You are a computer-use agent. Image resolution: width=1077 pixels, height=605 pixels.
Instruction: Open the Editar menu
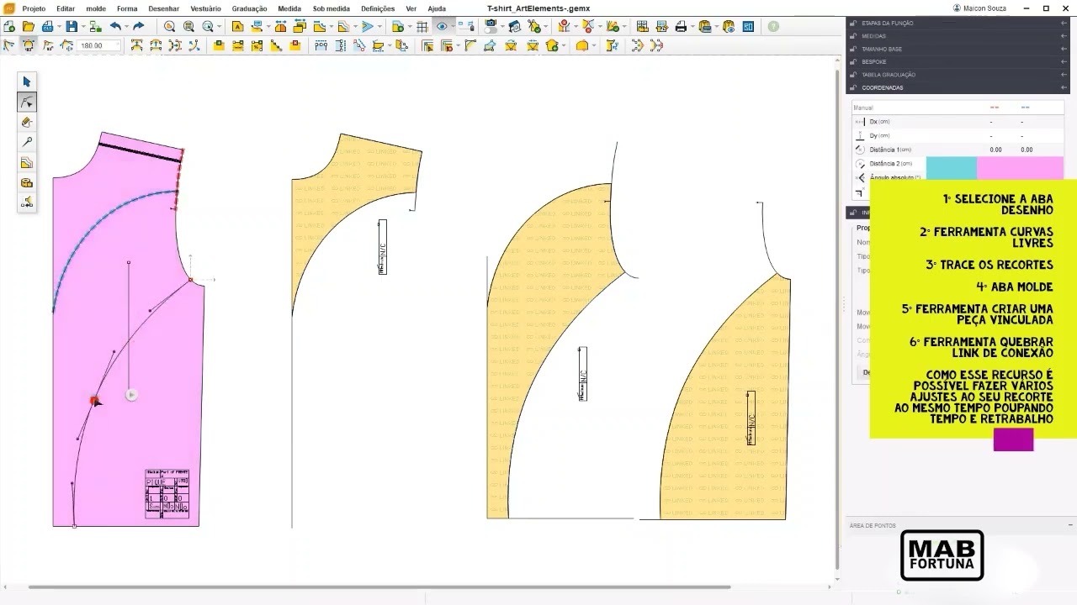pos(66,8)
